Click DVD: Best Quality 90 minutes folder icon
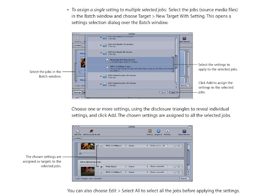 [x=105, y=53]
